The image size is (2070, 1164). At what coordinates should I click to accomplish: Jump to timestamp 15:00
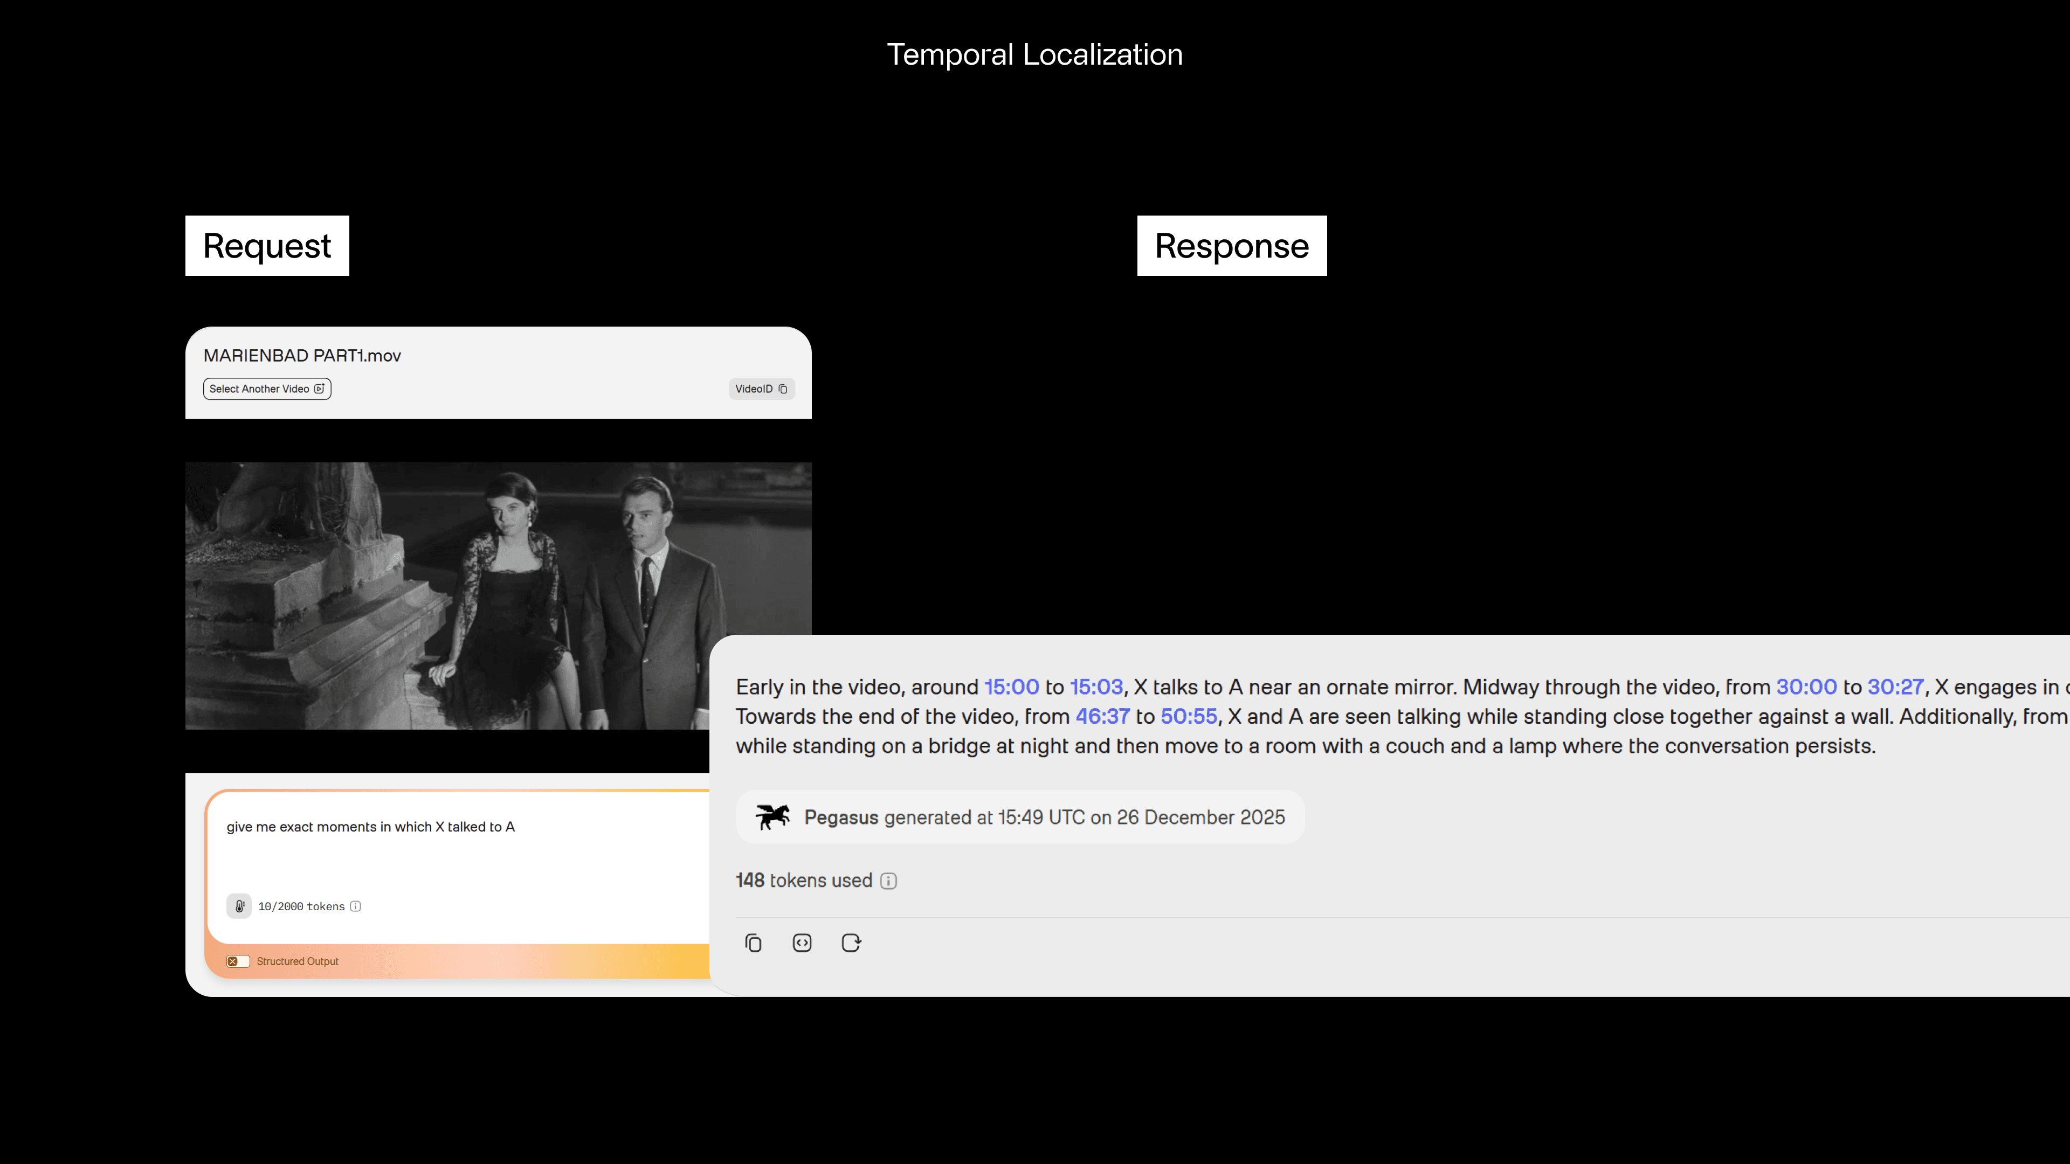click(x=1012, y=688)
